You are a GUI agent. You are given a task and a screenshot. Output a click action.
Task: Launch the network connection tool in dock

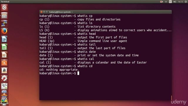click(x=4, y=23)
